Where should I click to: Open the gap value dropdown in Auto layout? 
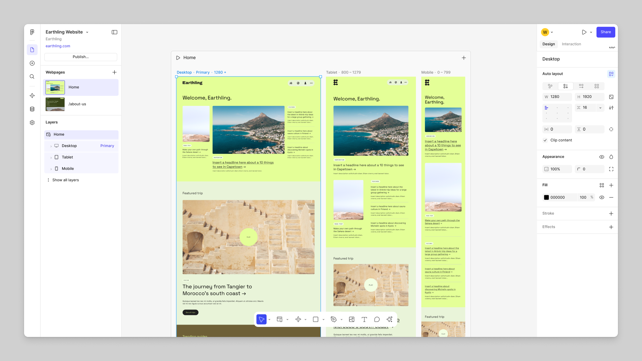pos(600,108)
